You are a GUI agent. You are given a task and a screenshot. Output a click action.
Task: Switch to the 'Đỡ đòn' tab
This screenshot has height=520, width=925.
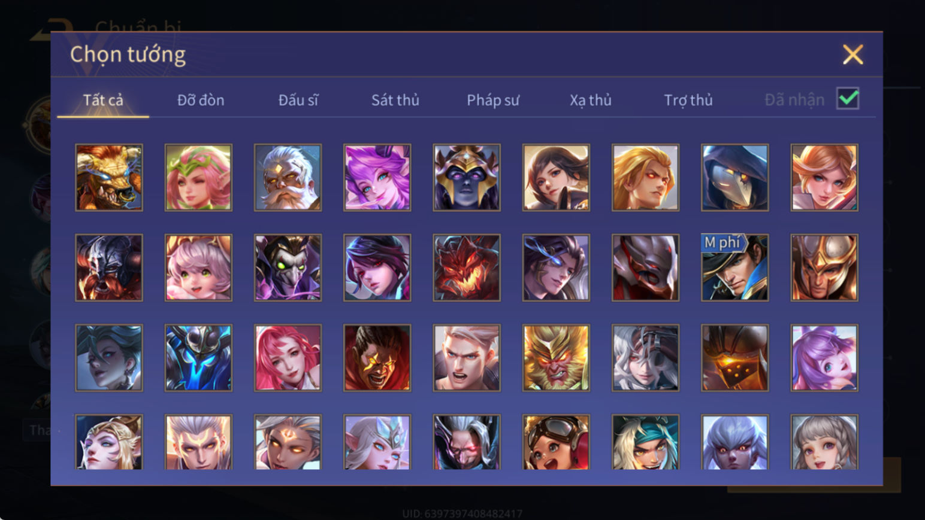click(201, 100)
